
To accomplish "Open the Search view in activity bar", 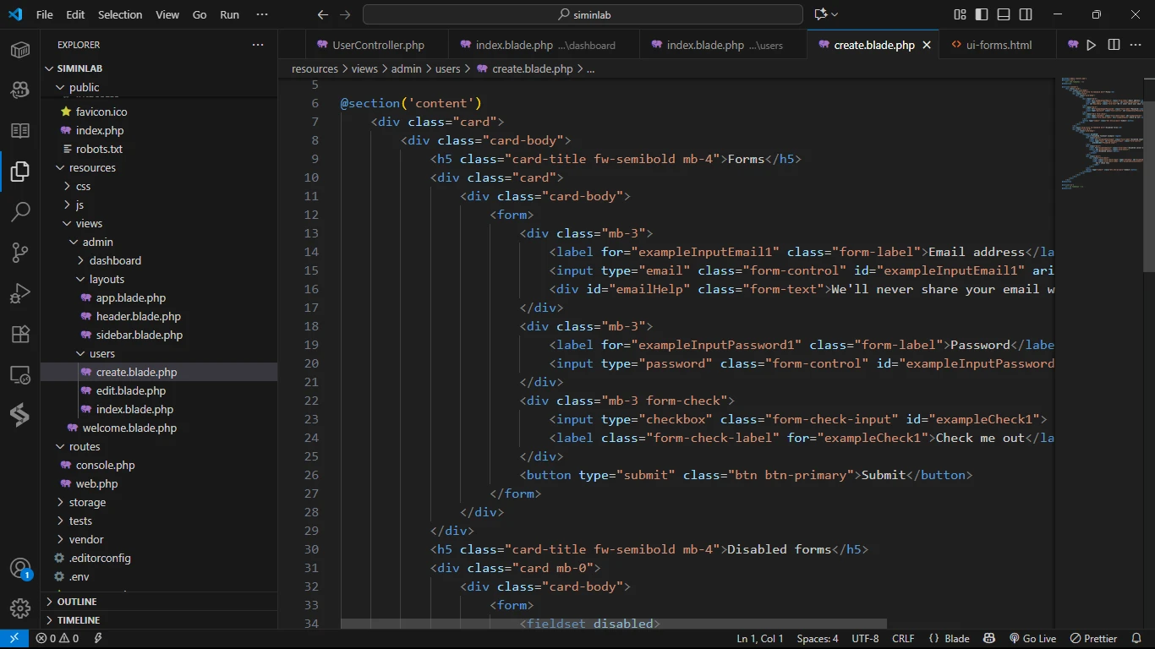I will [x=20, y=211].
